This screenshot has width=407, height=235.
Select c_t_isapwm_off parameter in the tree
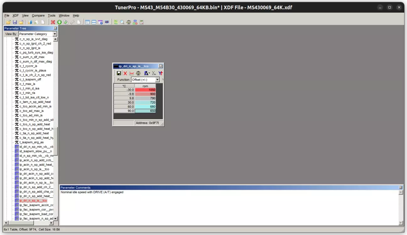[30, 79]
